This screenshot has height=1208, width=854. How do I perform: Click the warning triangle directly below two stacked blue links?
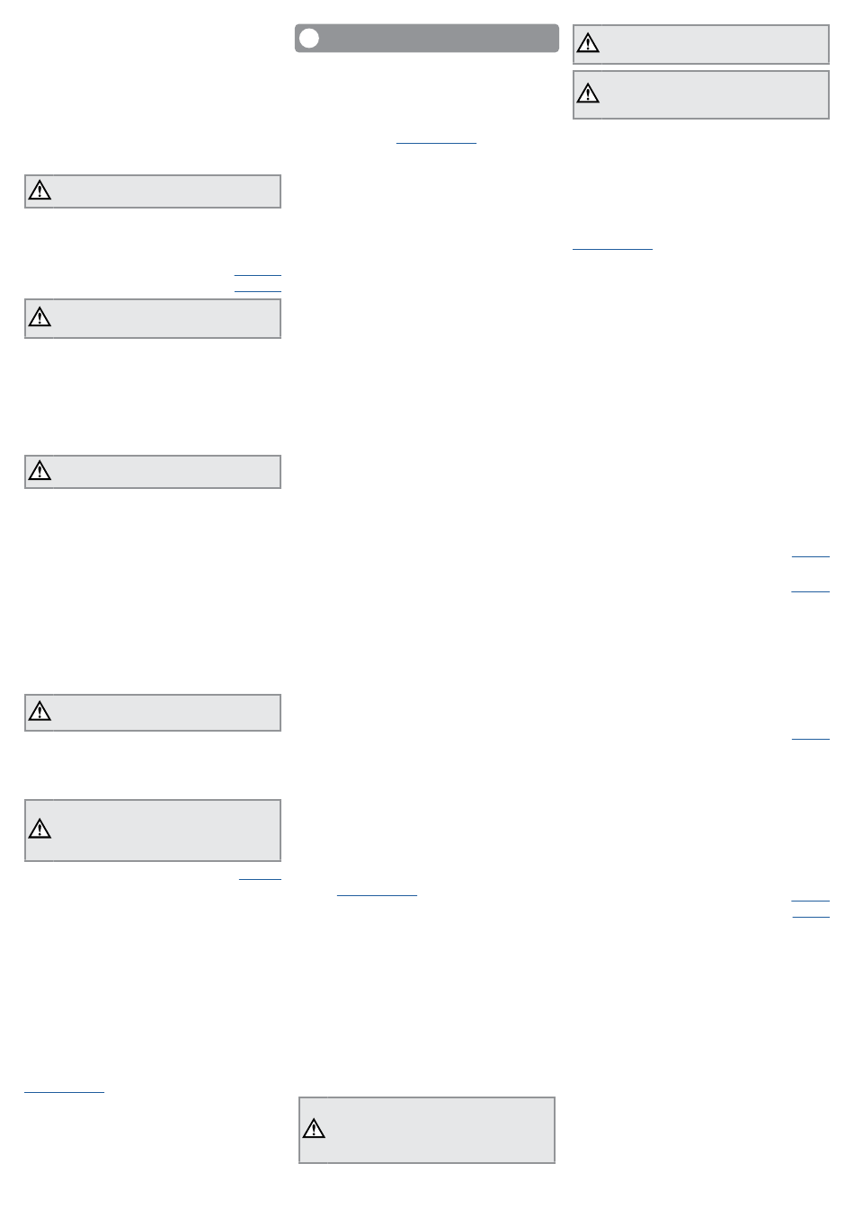[x=40, y=317]
